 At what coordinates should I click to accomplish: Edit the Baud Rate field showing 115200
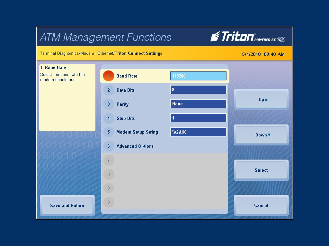click(x=198, y=76)
